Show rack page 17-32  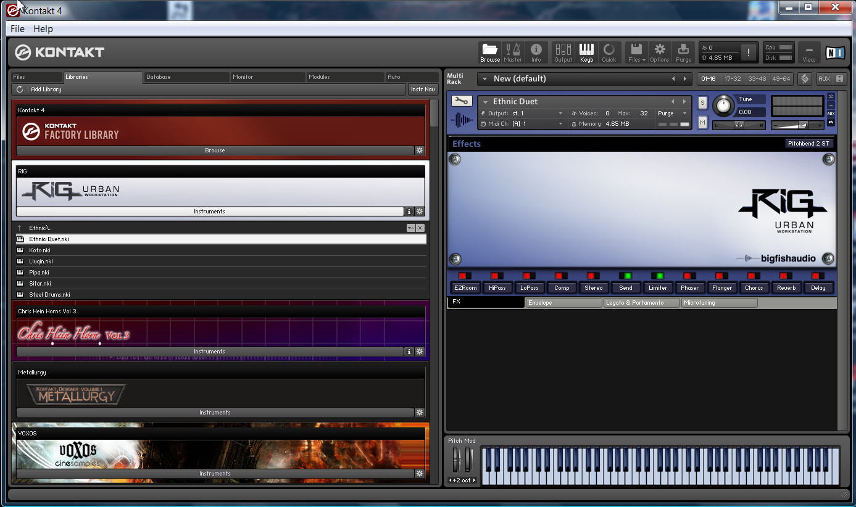click(733, 79)
